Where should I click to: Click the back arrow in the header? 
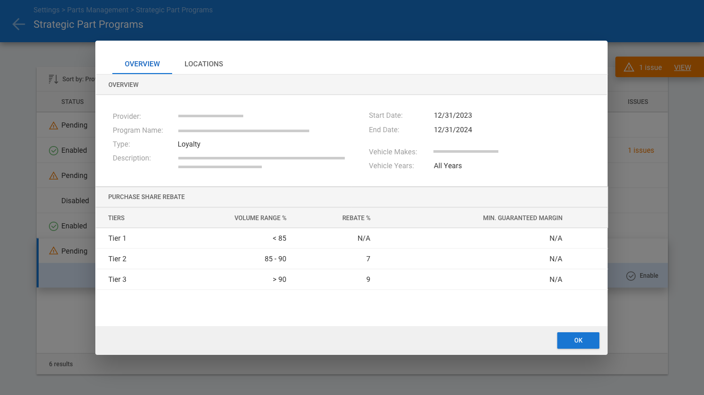[x=19, y=24]
